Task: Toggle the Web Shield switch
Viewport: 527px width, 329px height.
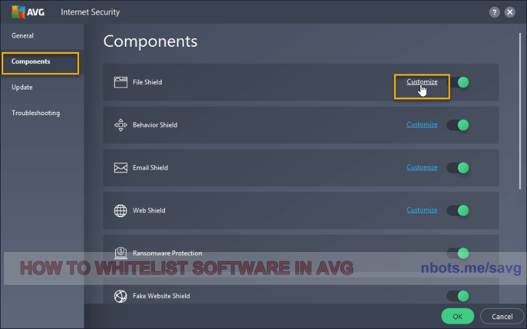Action: tap(458, 211)
